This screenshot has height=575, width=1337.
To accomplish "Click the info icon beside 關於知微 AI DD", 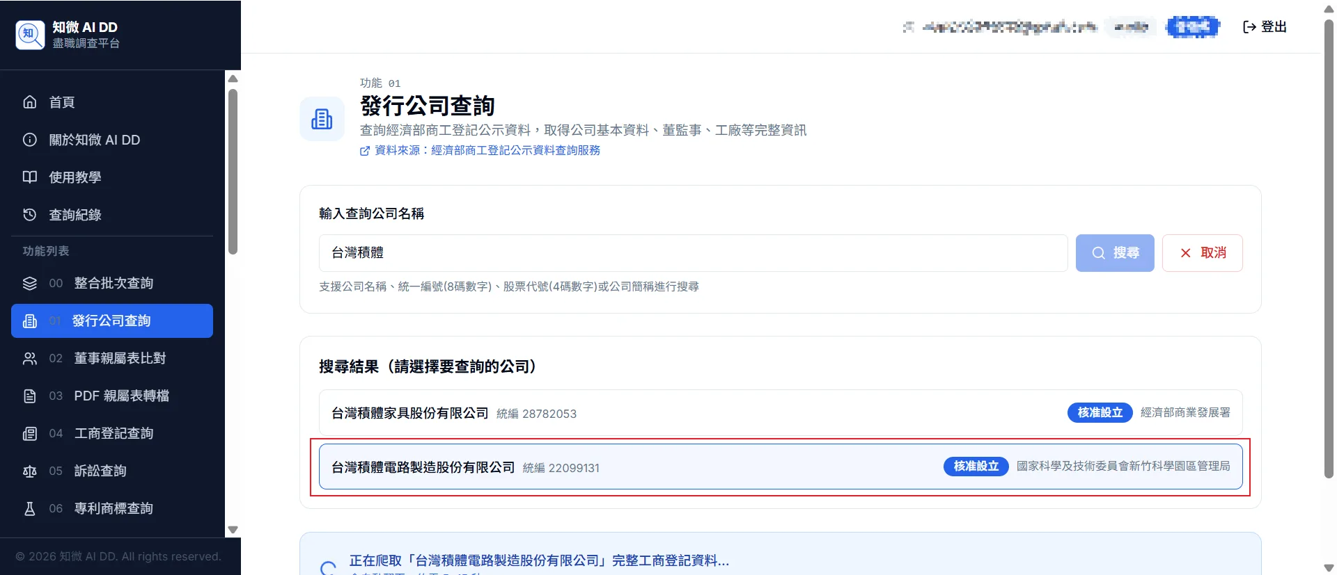I will tap(29, 140).
